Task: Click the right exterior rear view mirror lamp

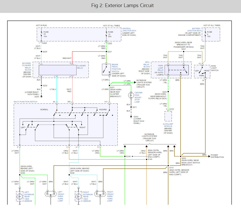Action: tap(78, 196)
